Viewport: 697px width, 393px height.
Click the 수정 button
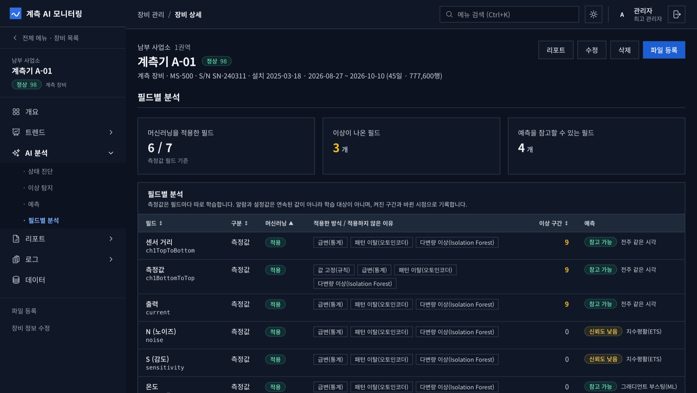click(592, 50)
